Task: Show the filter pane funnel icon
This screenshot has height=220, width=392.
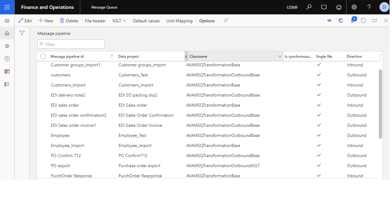Action: point(22,33)
